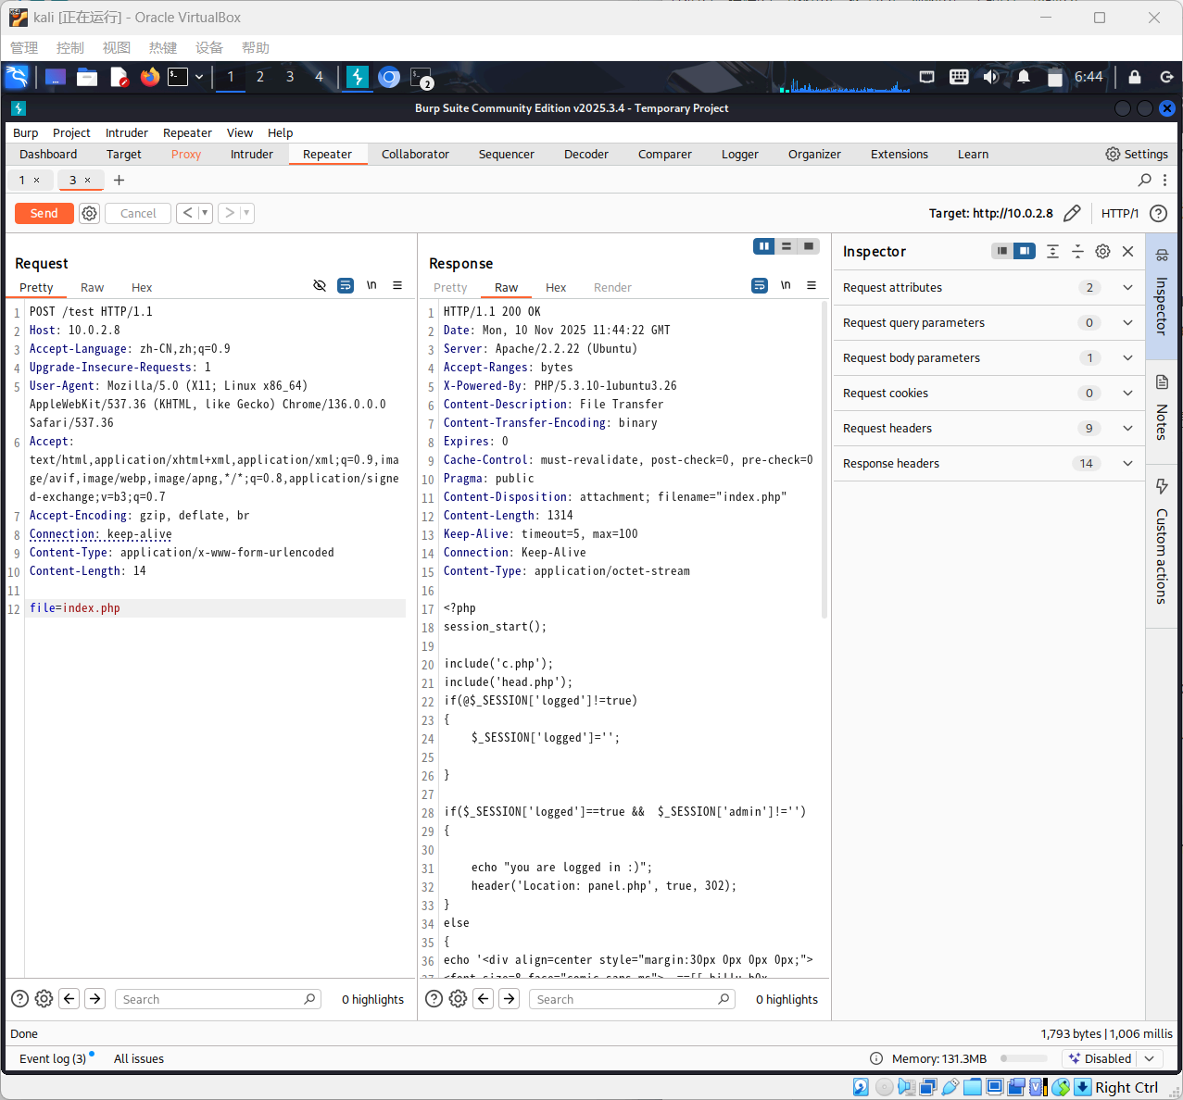Click the Response search input field
The height and width of the screenshot is (1100, 1183).
tap(623, 999)
